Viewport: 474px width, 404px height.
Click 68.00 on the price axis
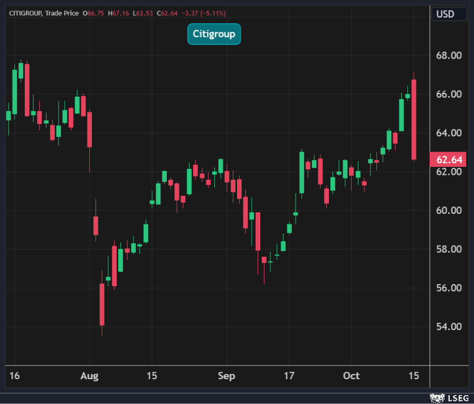pyautogui.click(x=449, y=55)
